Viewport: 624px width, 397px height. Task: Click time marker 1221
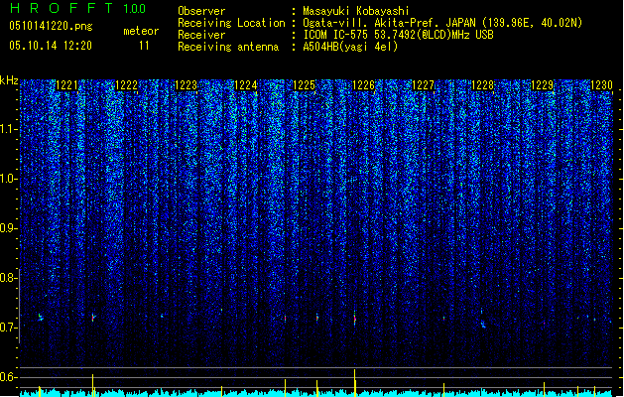pyautogui.click(x=66, y=85)
